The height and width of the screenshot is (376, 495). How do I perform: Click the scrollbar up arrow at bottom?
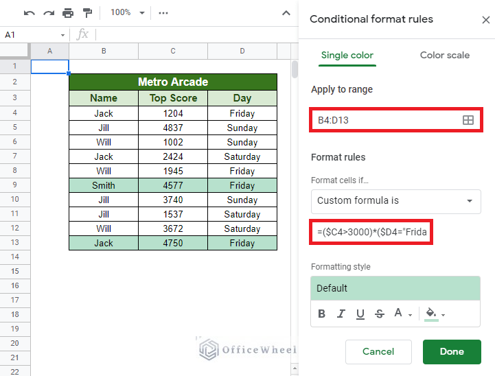pos(295,368)
